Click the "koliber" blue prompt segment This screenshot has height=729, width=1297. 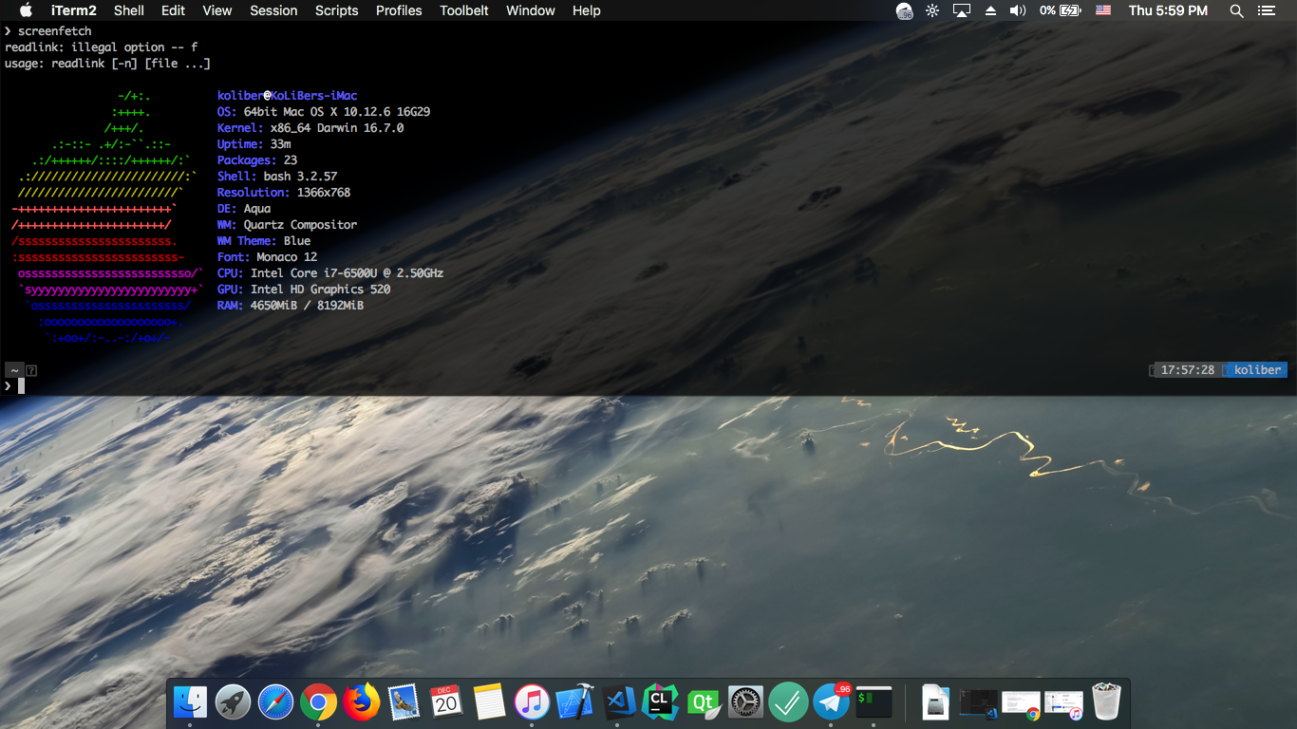point(1257,370)
